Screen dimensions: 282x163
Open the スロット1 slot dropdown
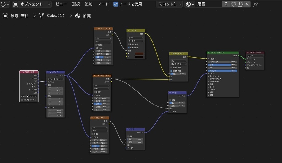[x=169, y=4]
